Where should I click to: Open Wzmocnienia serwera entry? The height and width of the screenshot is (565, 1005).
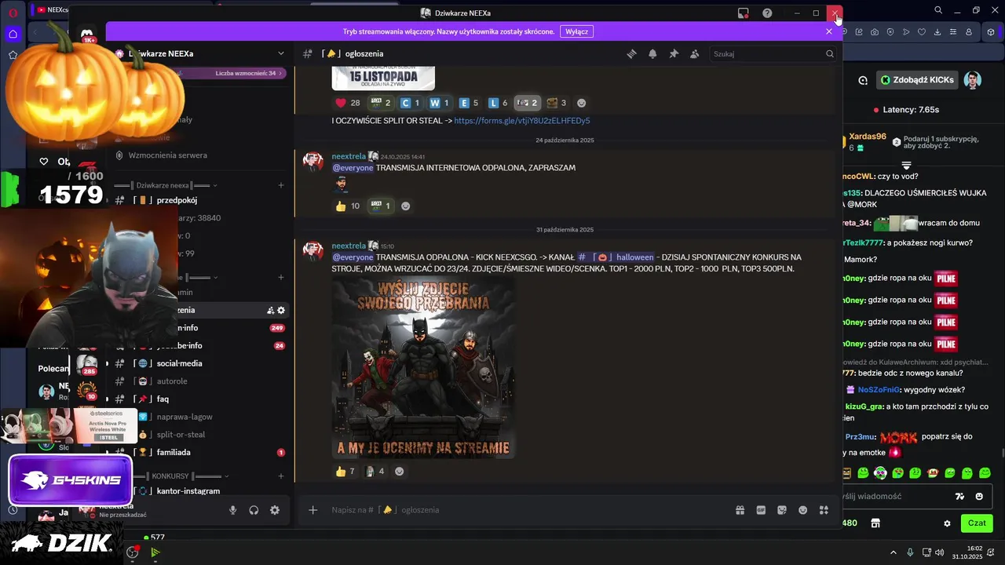click(168, 155)
